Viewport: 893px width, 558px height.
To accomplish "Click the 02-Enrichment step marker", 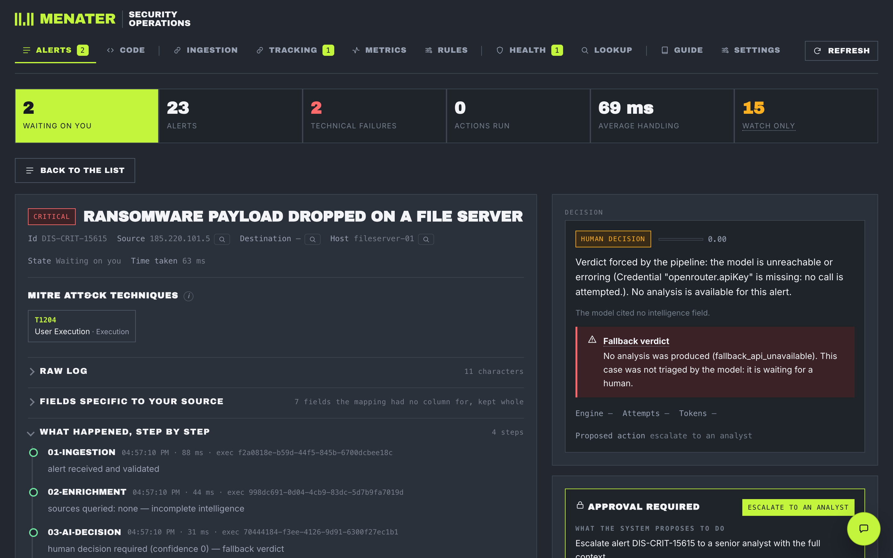I will point(33,492).
